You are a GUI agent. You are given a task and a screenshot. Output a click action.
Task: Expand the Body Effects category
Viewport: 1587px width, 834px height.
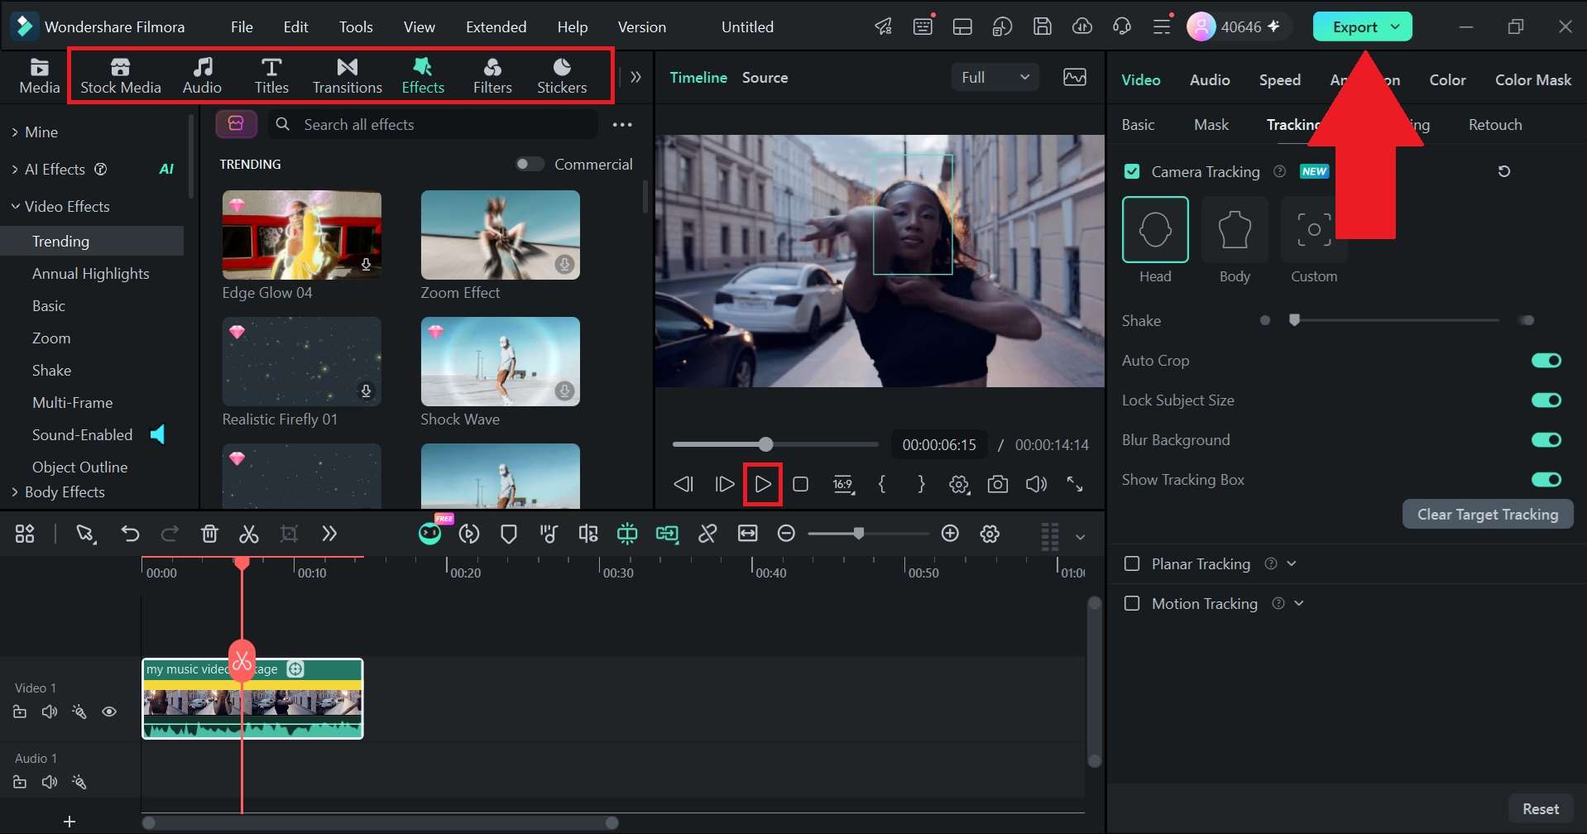pos(15,491)
